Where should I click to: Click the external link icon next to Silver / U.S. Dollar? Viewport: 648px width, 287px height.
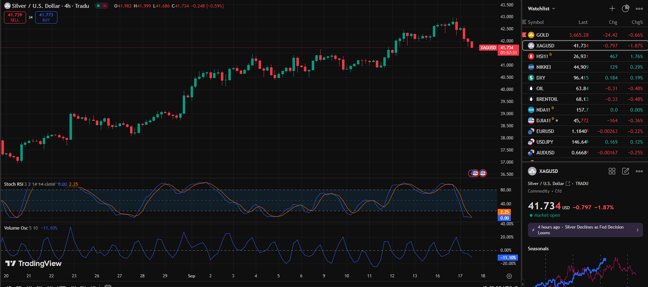point(568,184)
